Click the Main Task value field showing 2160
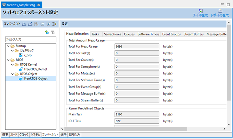 coord(137,114)
